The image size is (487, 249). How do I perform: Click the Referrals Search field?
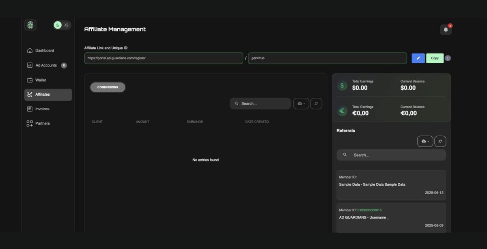391,155
